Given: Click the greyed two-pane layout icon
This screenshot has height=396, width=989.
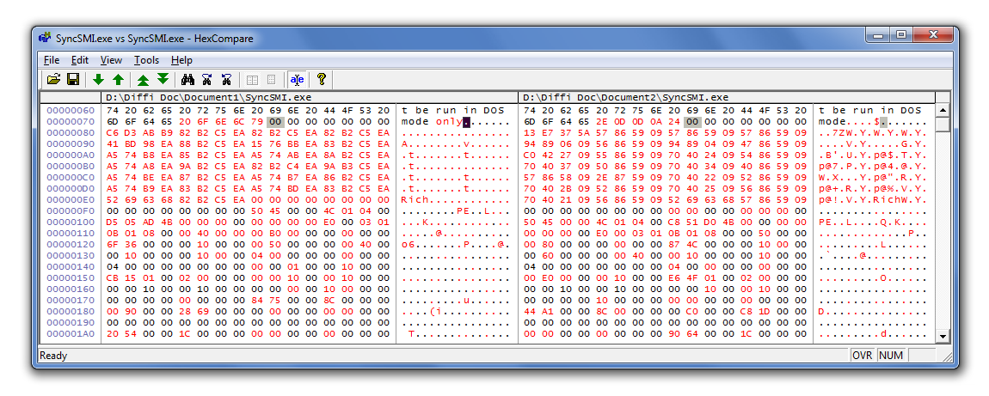Looking at the screenshot, I should point(252,79).
